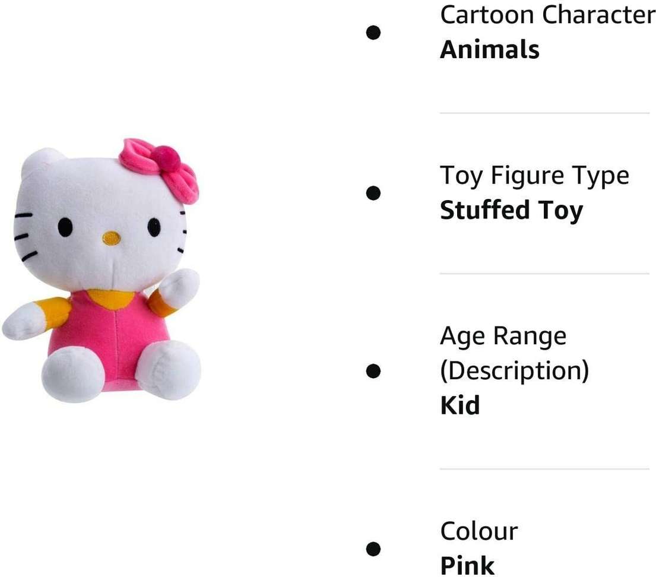Click the "Stuffed Toy" value

(512, 210)
